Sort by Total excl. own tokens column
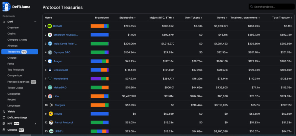296x136 pixels. [x=245, y=18]
